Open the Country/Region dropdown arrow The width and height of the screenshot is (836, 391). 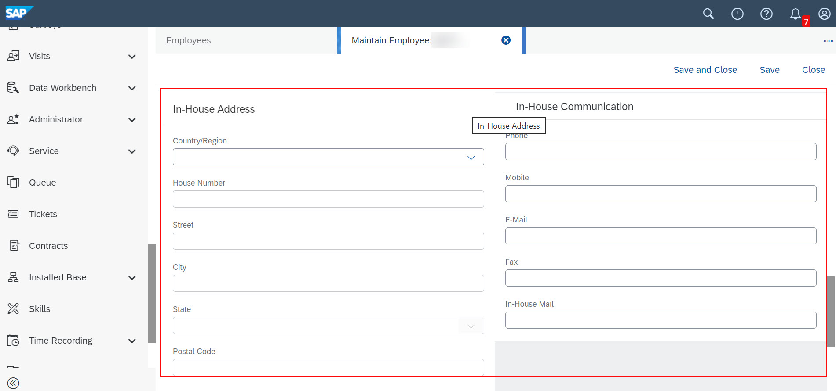coord(471,158)
